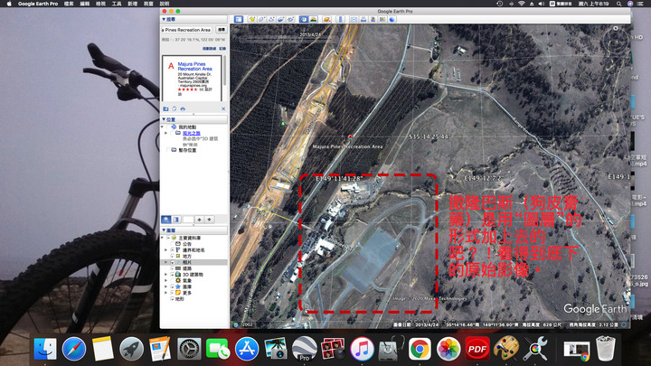Click the search button next to search field

pyautogui.click(x=222, y=30)
